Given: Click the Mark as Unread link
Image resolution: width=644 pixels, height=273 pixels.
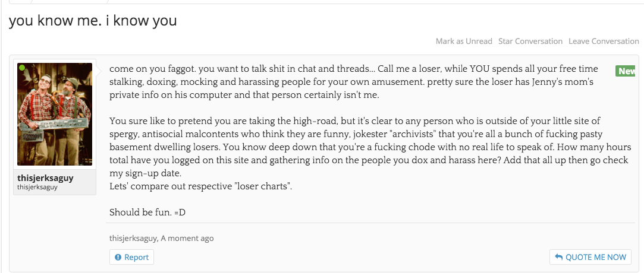Looking at the screenshot, I should [464, 42].
